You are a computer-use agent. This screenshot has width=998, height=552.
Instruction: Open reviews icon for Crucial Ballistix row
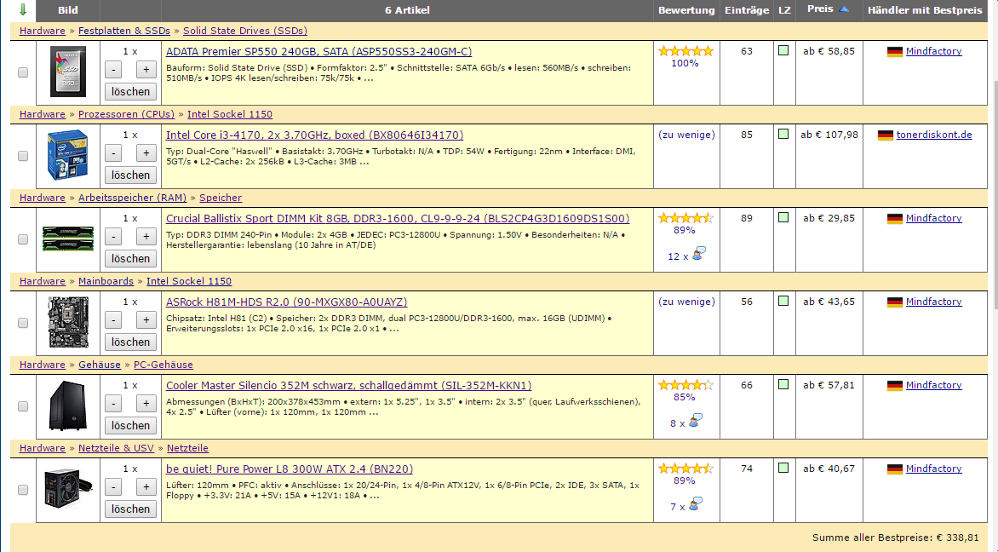coord(699,253)
